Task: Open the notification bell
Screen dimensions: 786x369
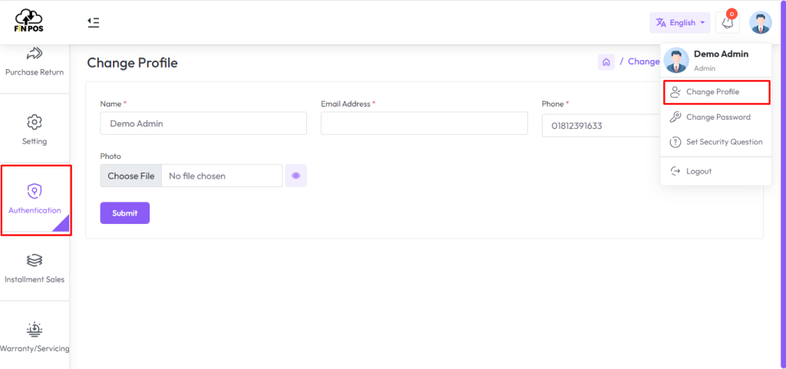Action: click(727, 23)
